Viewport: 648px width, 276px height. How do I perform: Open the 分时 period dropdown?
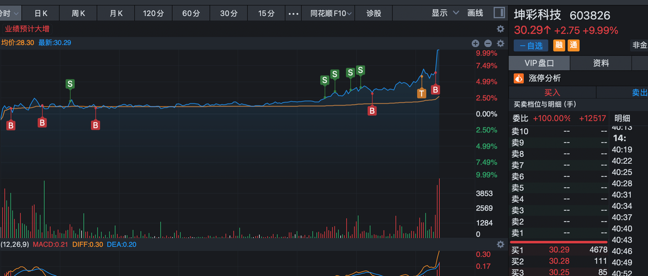pyautogui.click(x=10, y=14)
